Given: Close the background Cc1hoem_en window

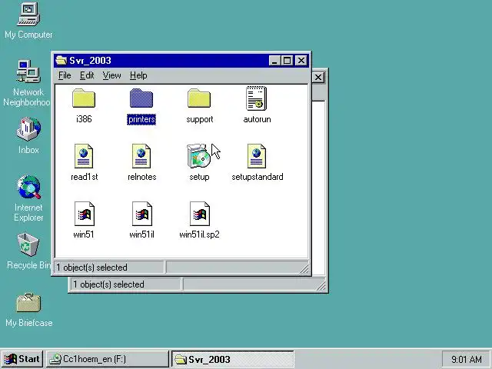Looking at the screenshot, I should pyautogui.click(x=317, y=77).
